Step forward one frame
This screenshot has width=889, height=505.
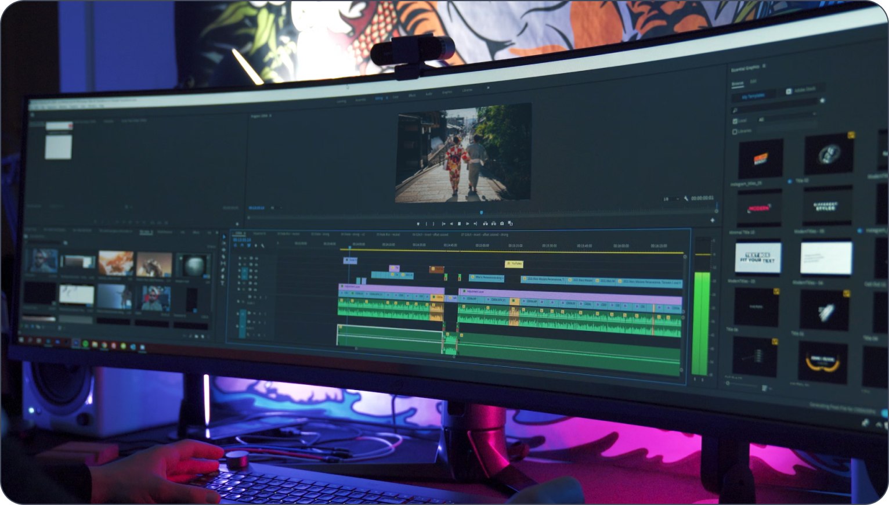coord(467,223)
